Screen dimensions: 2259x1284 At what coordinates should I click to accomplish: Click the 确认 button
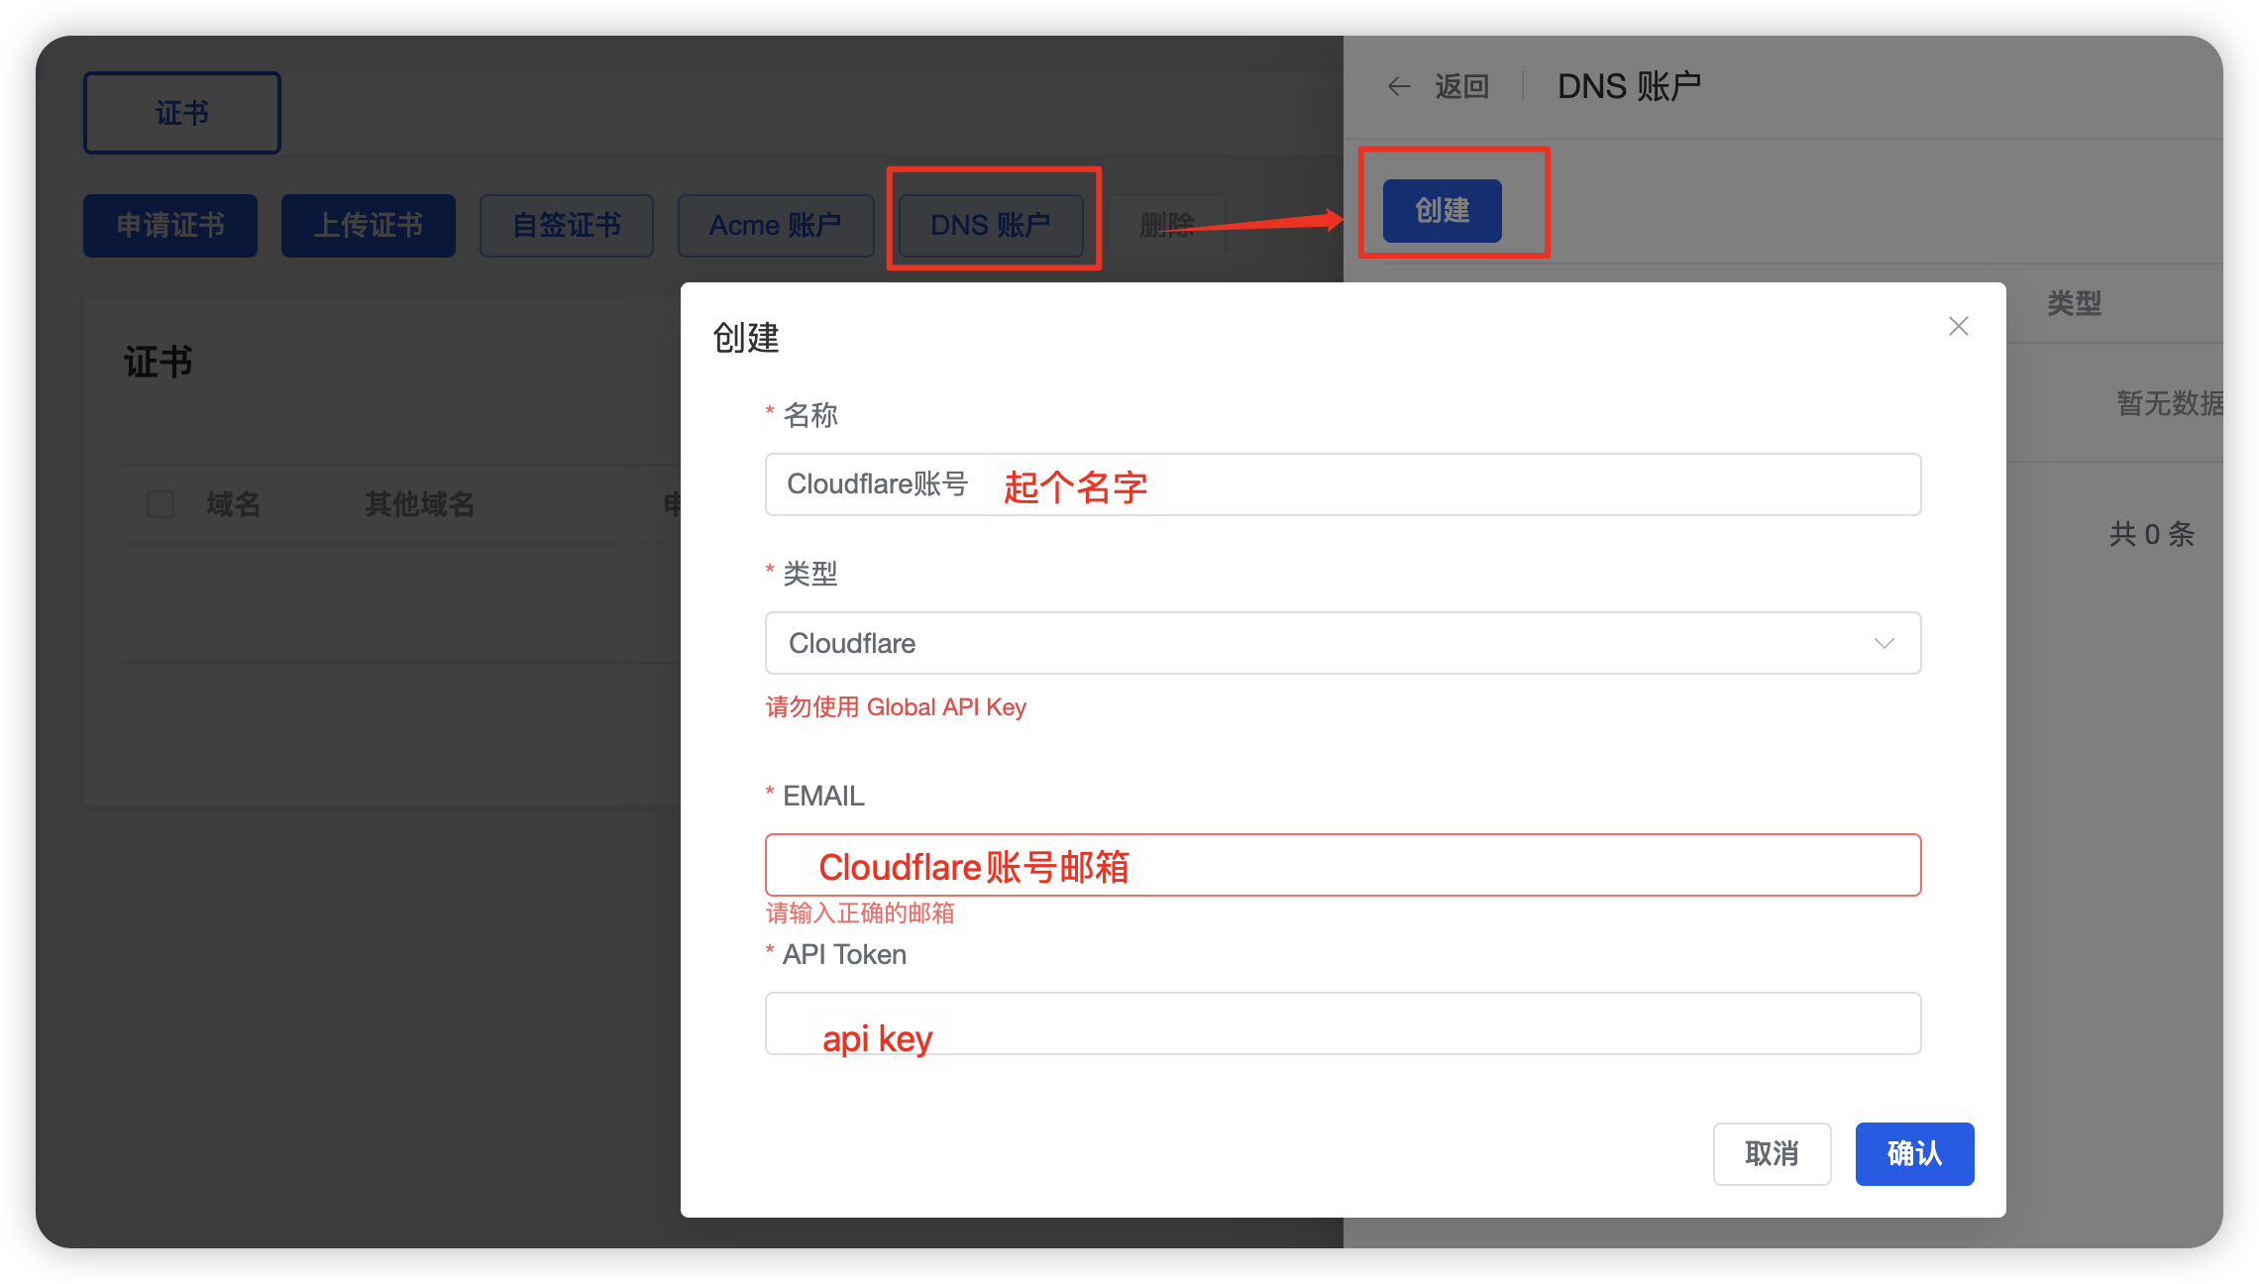pyautogui.click(x=1913, y=1153)
